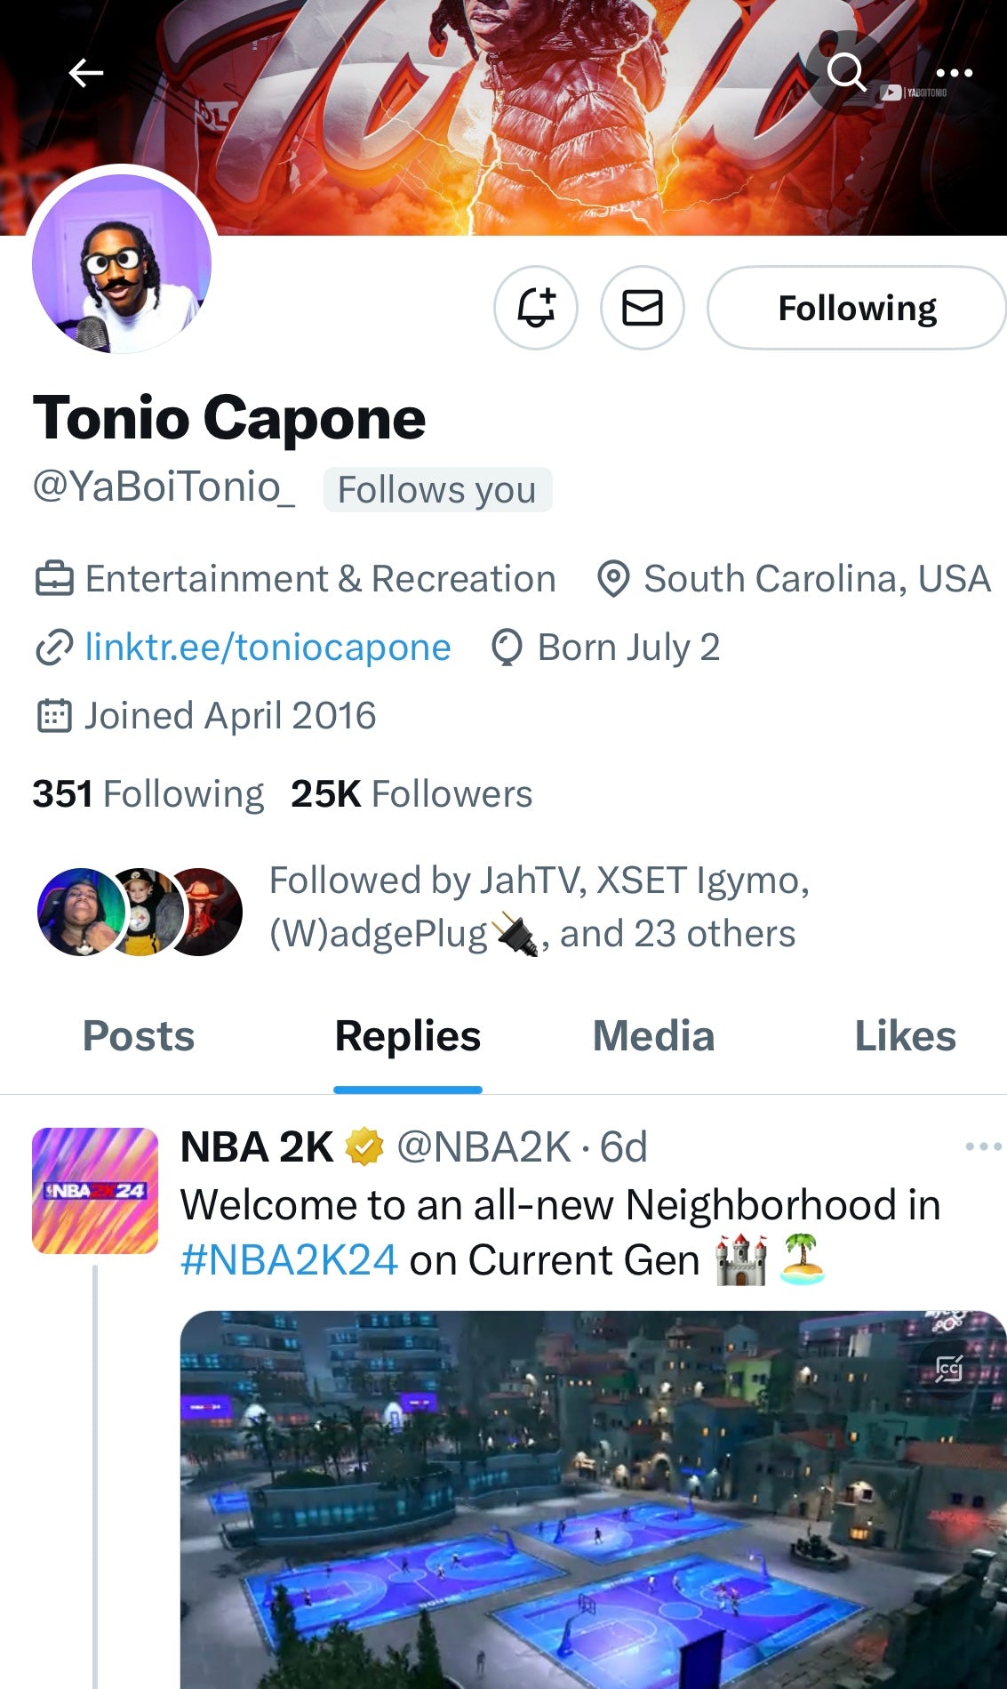Open search on this profile
This screenshot has width=1007, height=1689.
(846, 73)
